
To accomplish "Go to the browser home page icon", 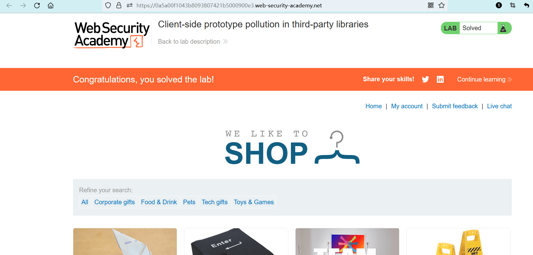I will click(x=50, y=6).
